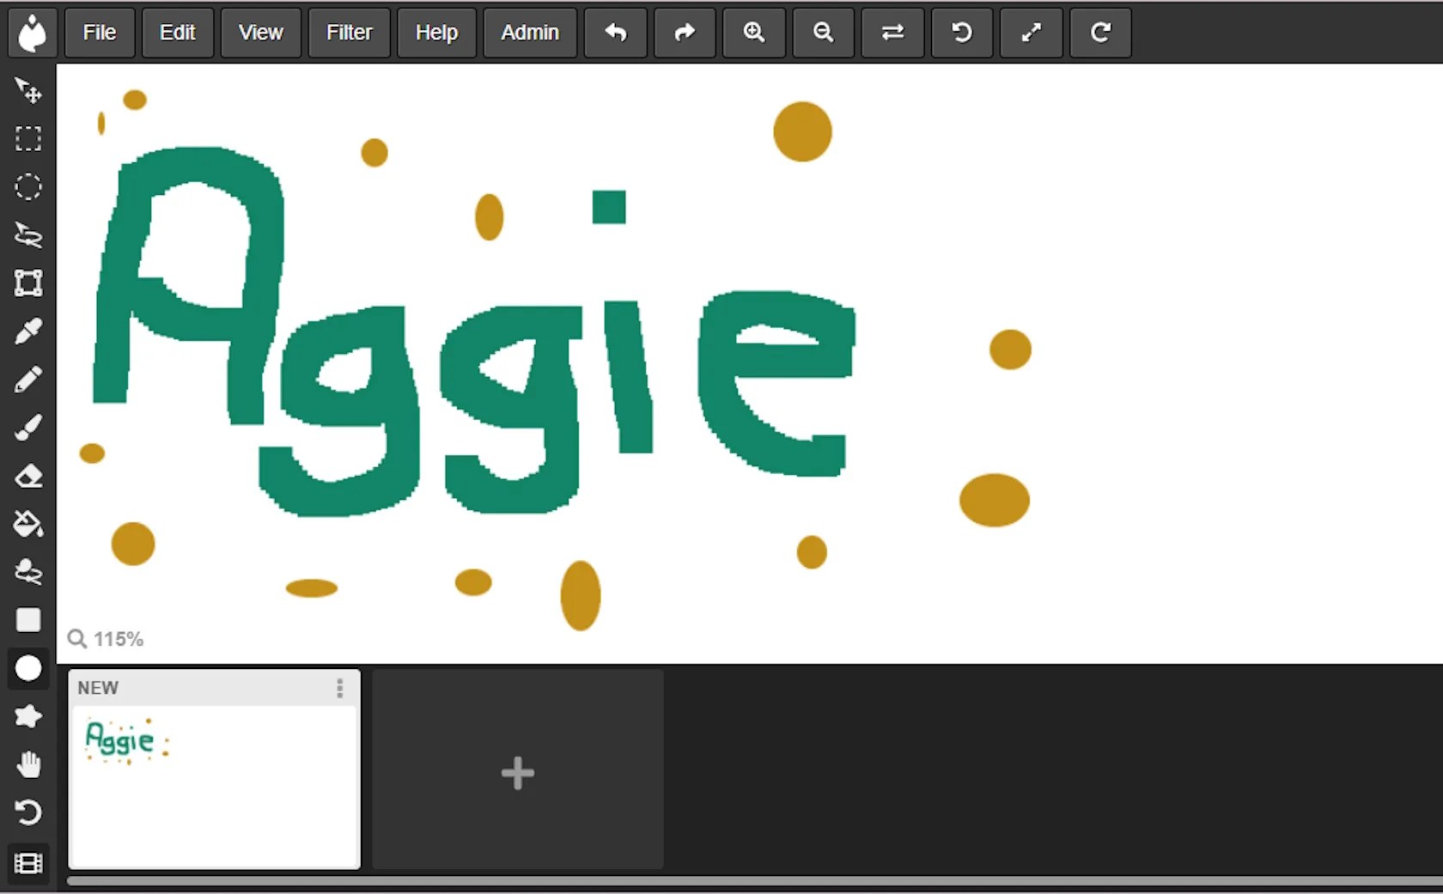Select the Pencil tool
The width and height of the screenshot is (1443, 894).
point(28,380)
